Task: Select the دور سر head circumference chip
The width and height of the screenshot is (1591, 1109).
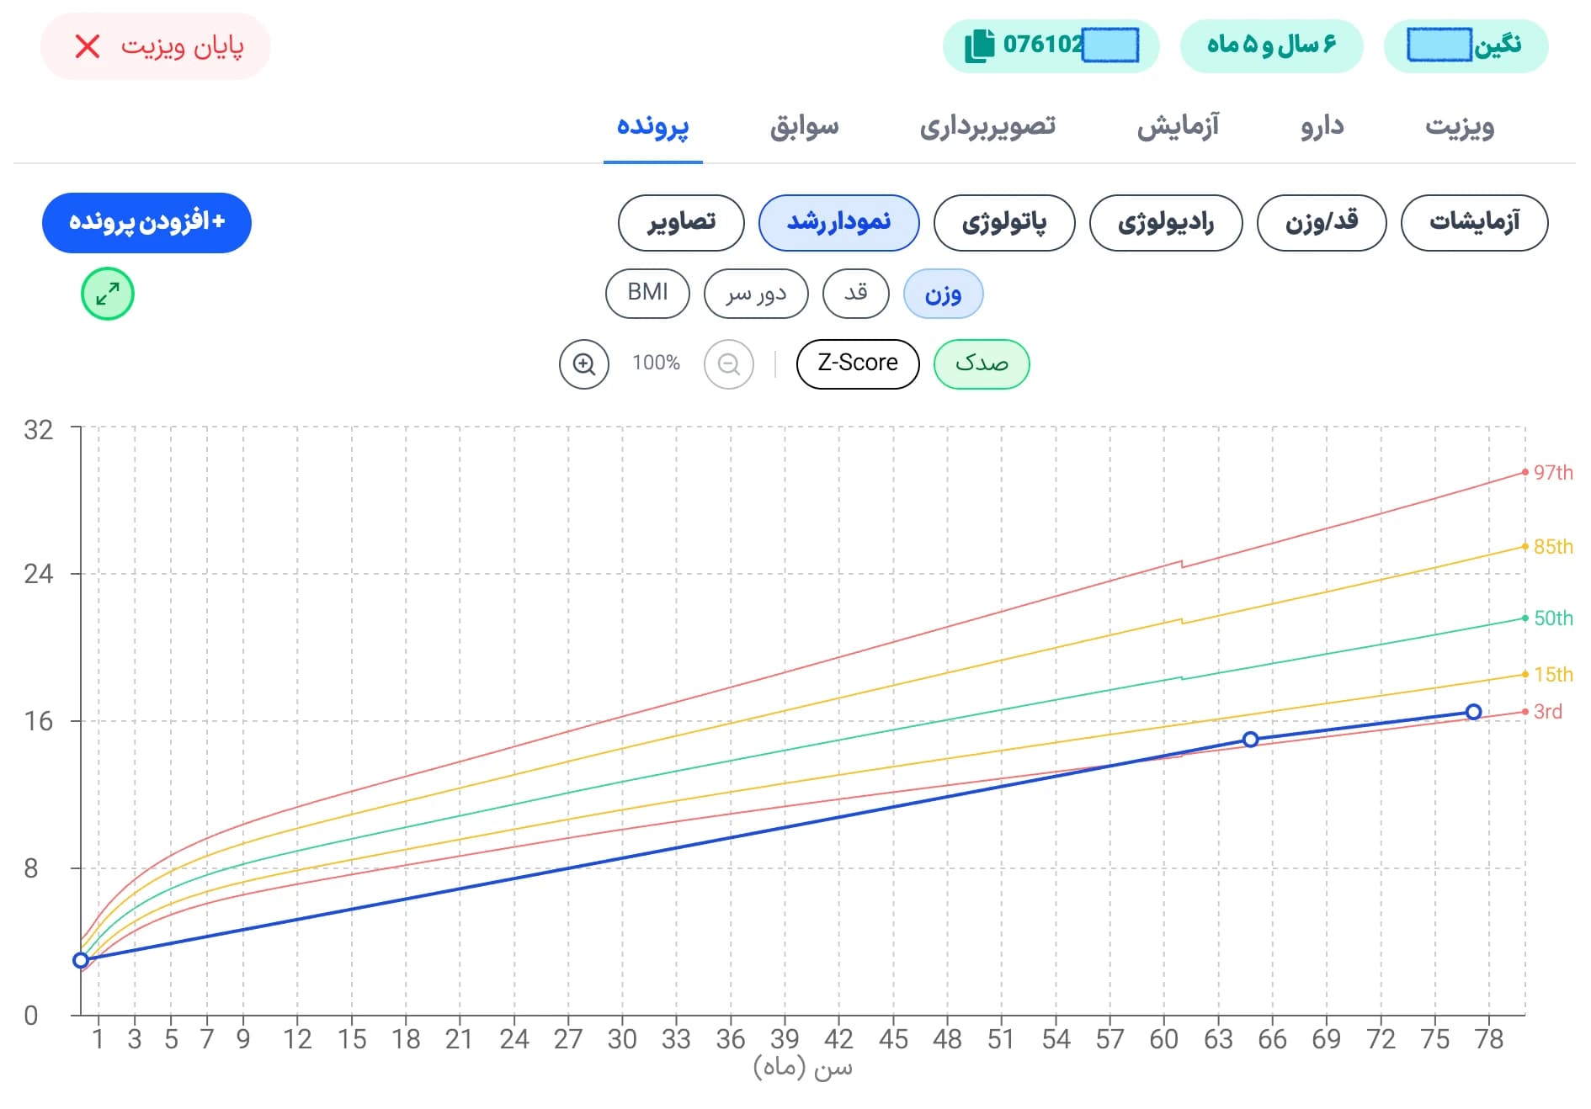Action: (756, 294)
